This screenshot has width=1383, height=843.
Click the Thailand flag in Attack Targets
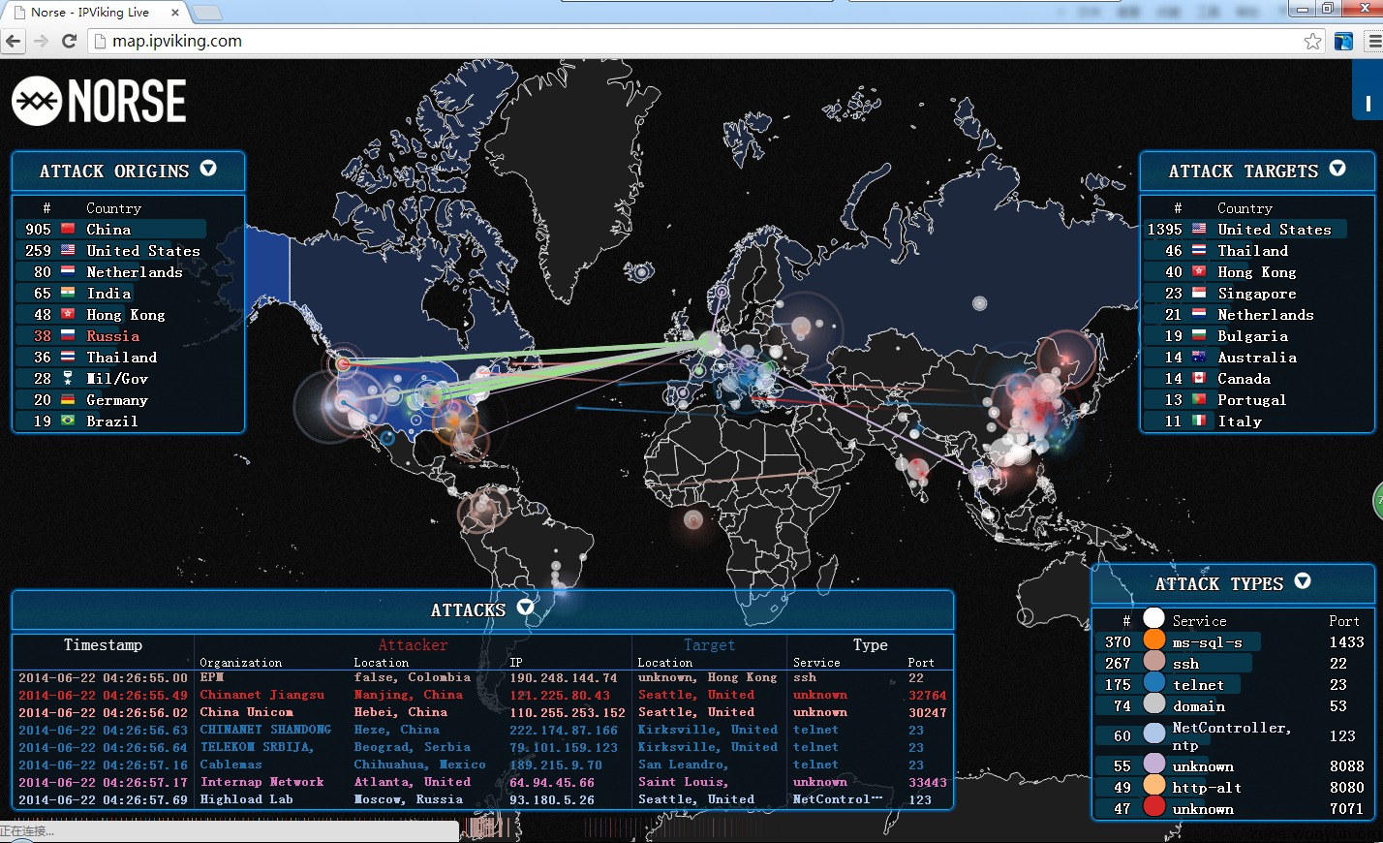(x=1199, y=251)
